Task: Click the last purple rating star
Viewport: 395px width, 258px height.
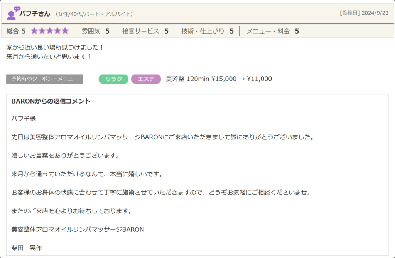Action: coord(65,31)
